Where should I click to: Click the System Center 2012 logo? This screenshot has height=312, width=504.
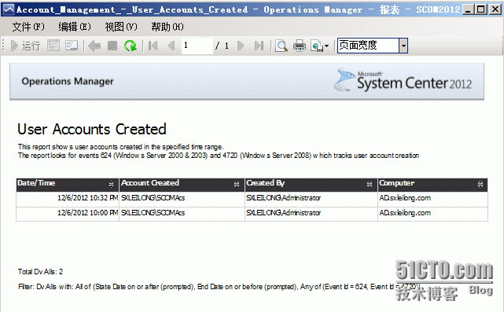403,79
